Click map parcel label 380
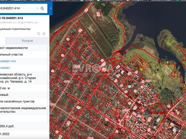The image size is (186, 139). tap(104, 69)
